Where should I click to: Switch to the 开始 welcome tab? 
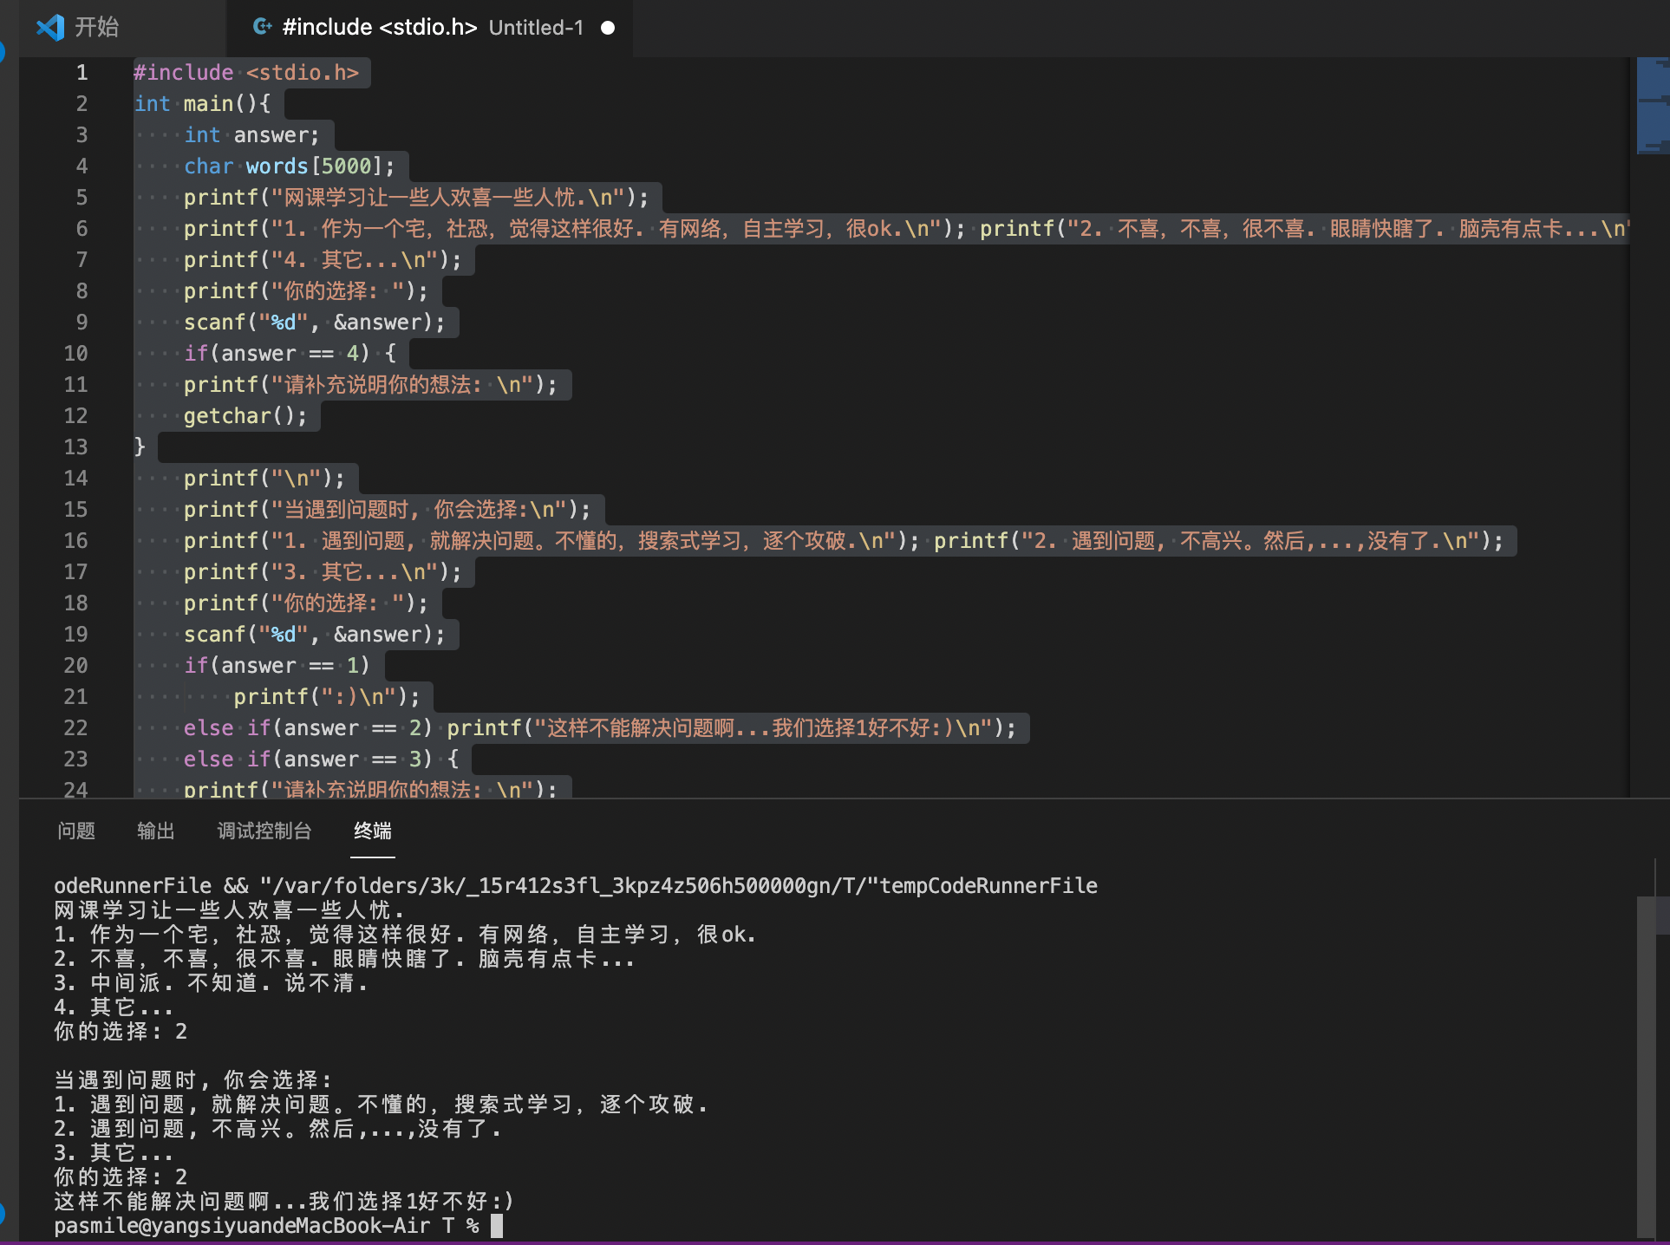pos(95,28)
